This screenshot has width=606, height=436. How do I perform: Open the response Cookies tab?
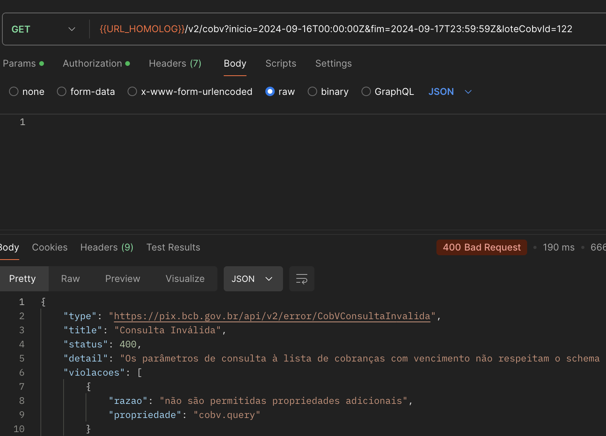(50, 247)
